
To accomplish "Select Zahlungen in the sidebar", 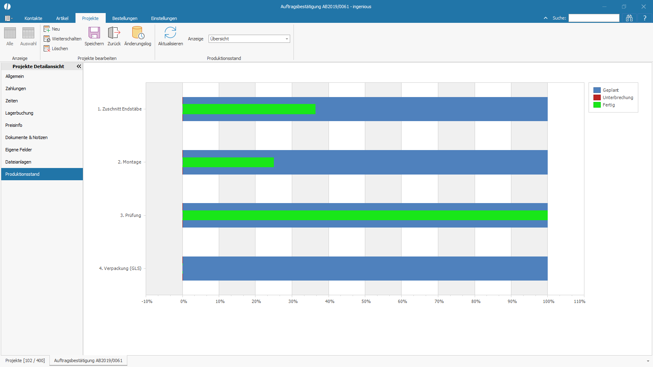I will pos(16,88).
